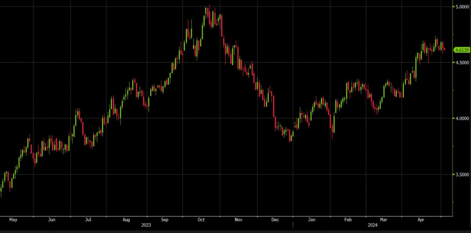Click the last candlestick on the chart
The width and height of the screenshot is (471, 233).
444,49
